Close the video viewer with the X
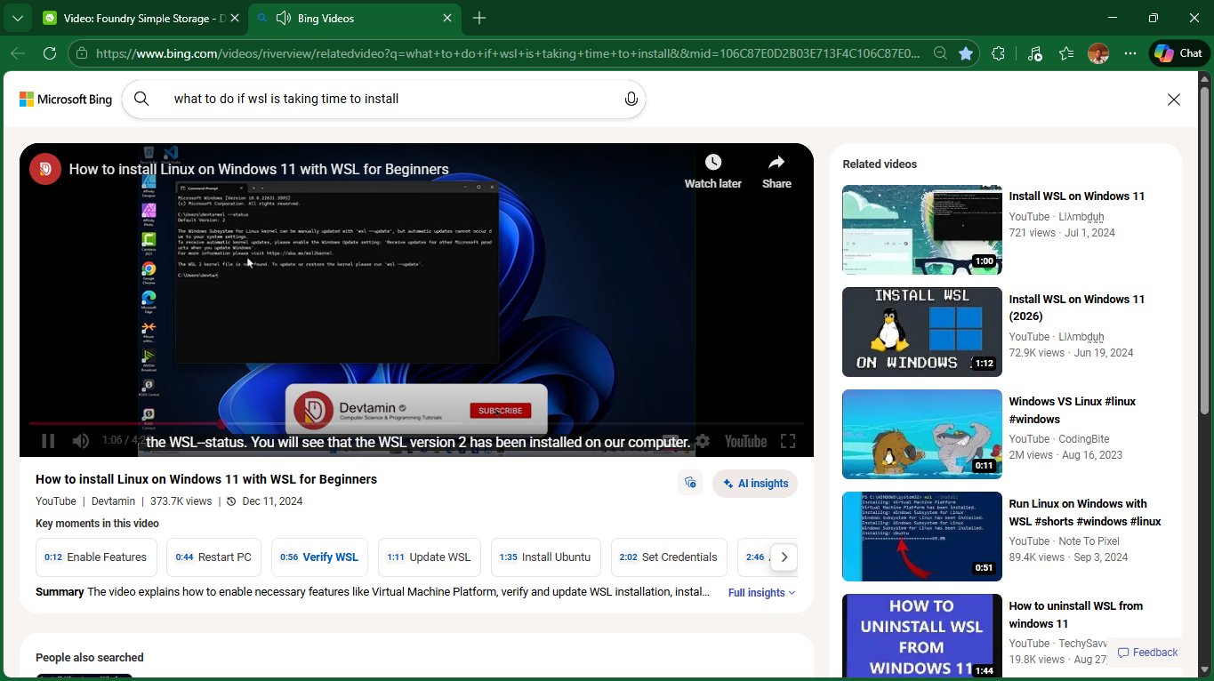Image resolution: width=1214 pixels, height=681 pixels. [1173, 100]
